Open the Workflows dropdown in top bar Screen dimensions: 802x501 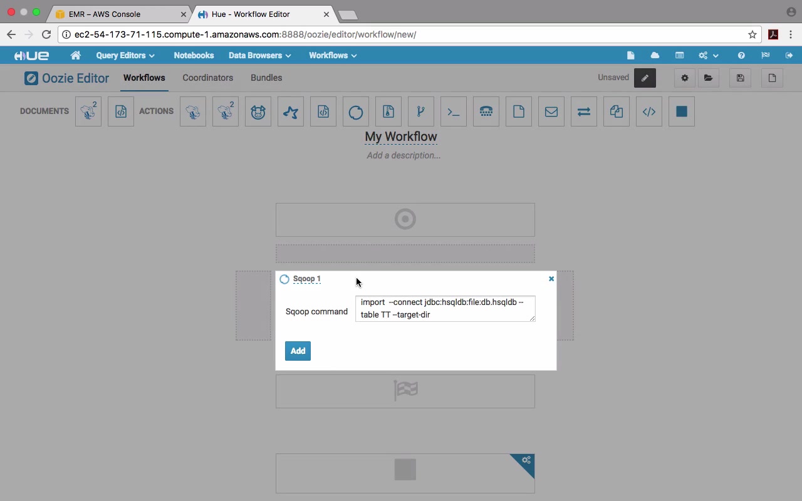[333, 55]
